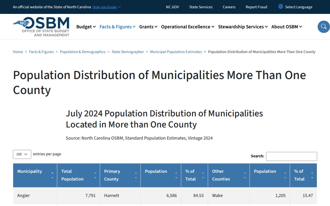
Task: Sort by the Total Population column arrows
Action: (95, 175)
